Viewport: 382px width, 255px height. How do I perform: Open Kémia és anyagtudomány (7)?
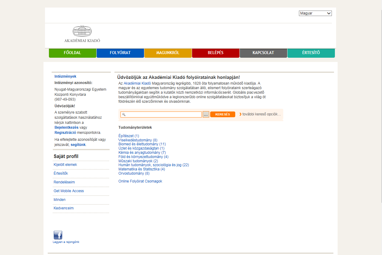(x=142, y=153)
